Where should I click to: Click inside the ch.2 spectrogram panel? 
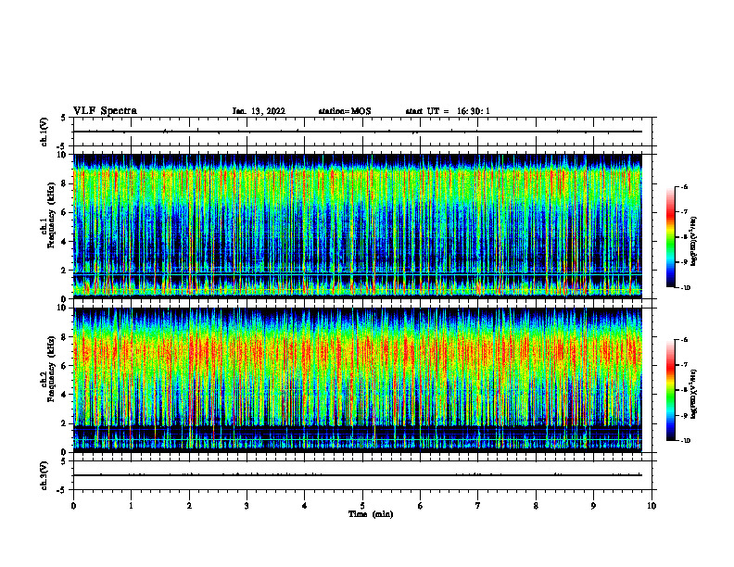point(358,380)
